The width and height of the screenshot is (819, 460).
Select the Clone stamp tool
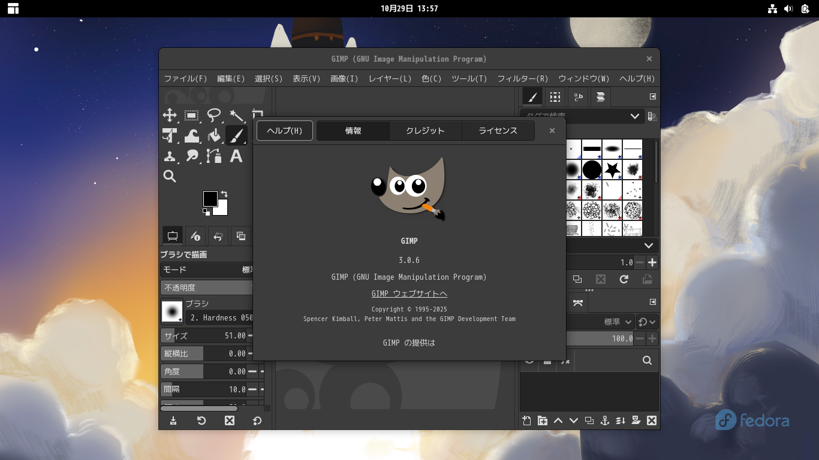[170, 156]
